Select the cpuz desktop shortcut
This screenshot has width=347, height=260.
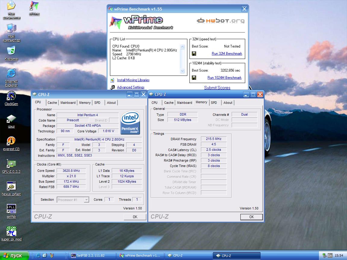coord(11,121)
